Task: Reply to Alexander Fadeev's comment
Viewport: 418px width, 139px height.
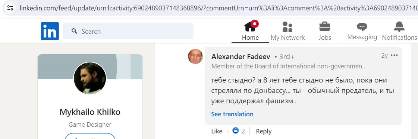Action: pyautogui.click(x=264, y=131)
